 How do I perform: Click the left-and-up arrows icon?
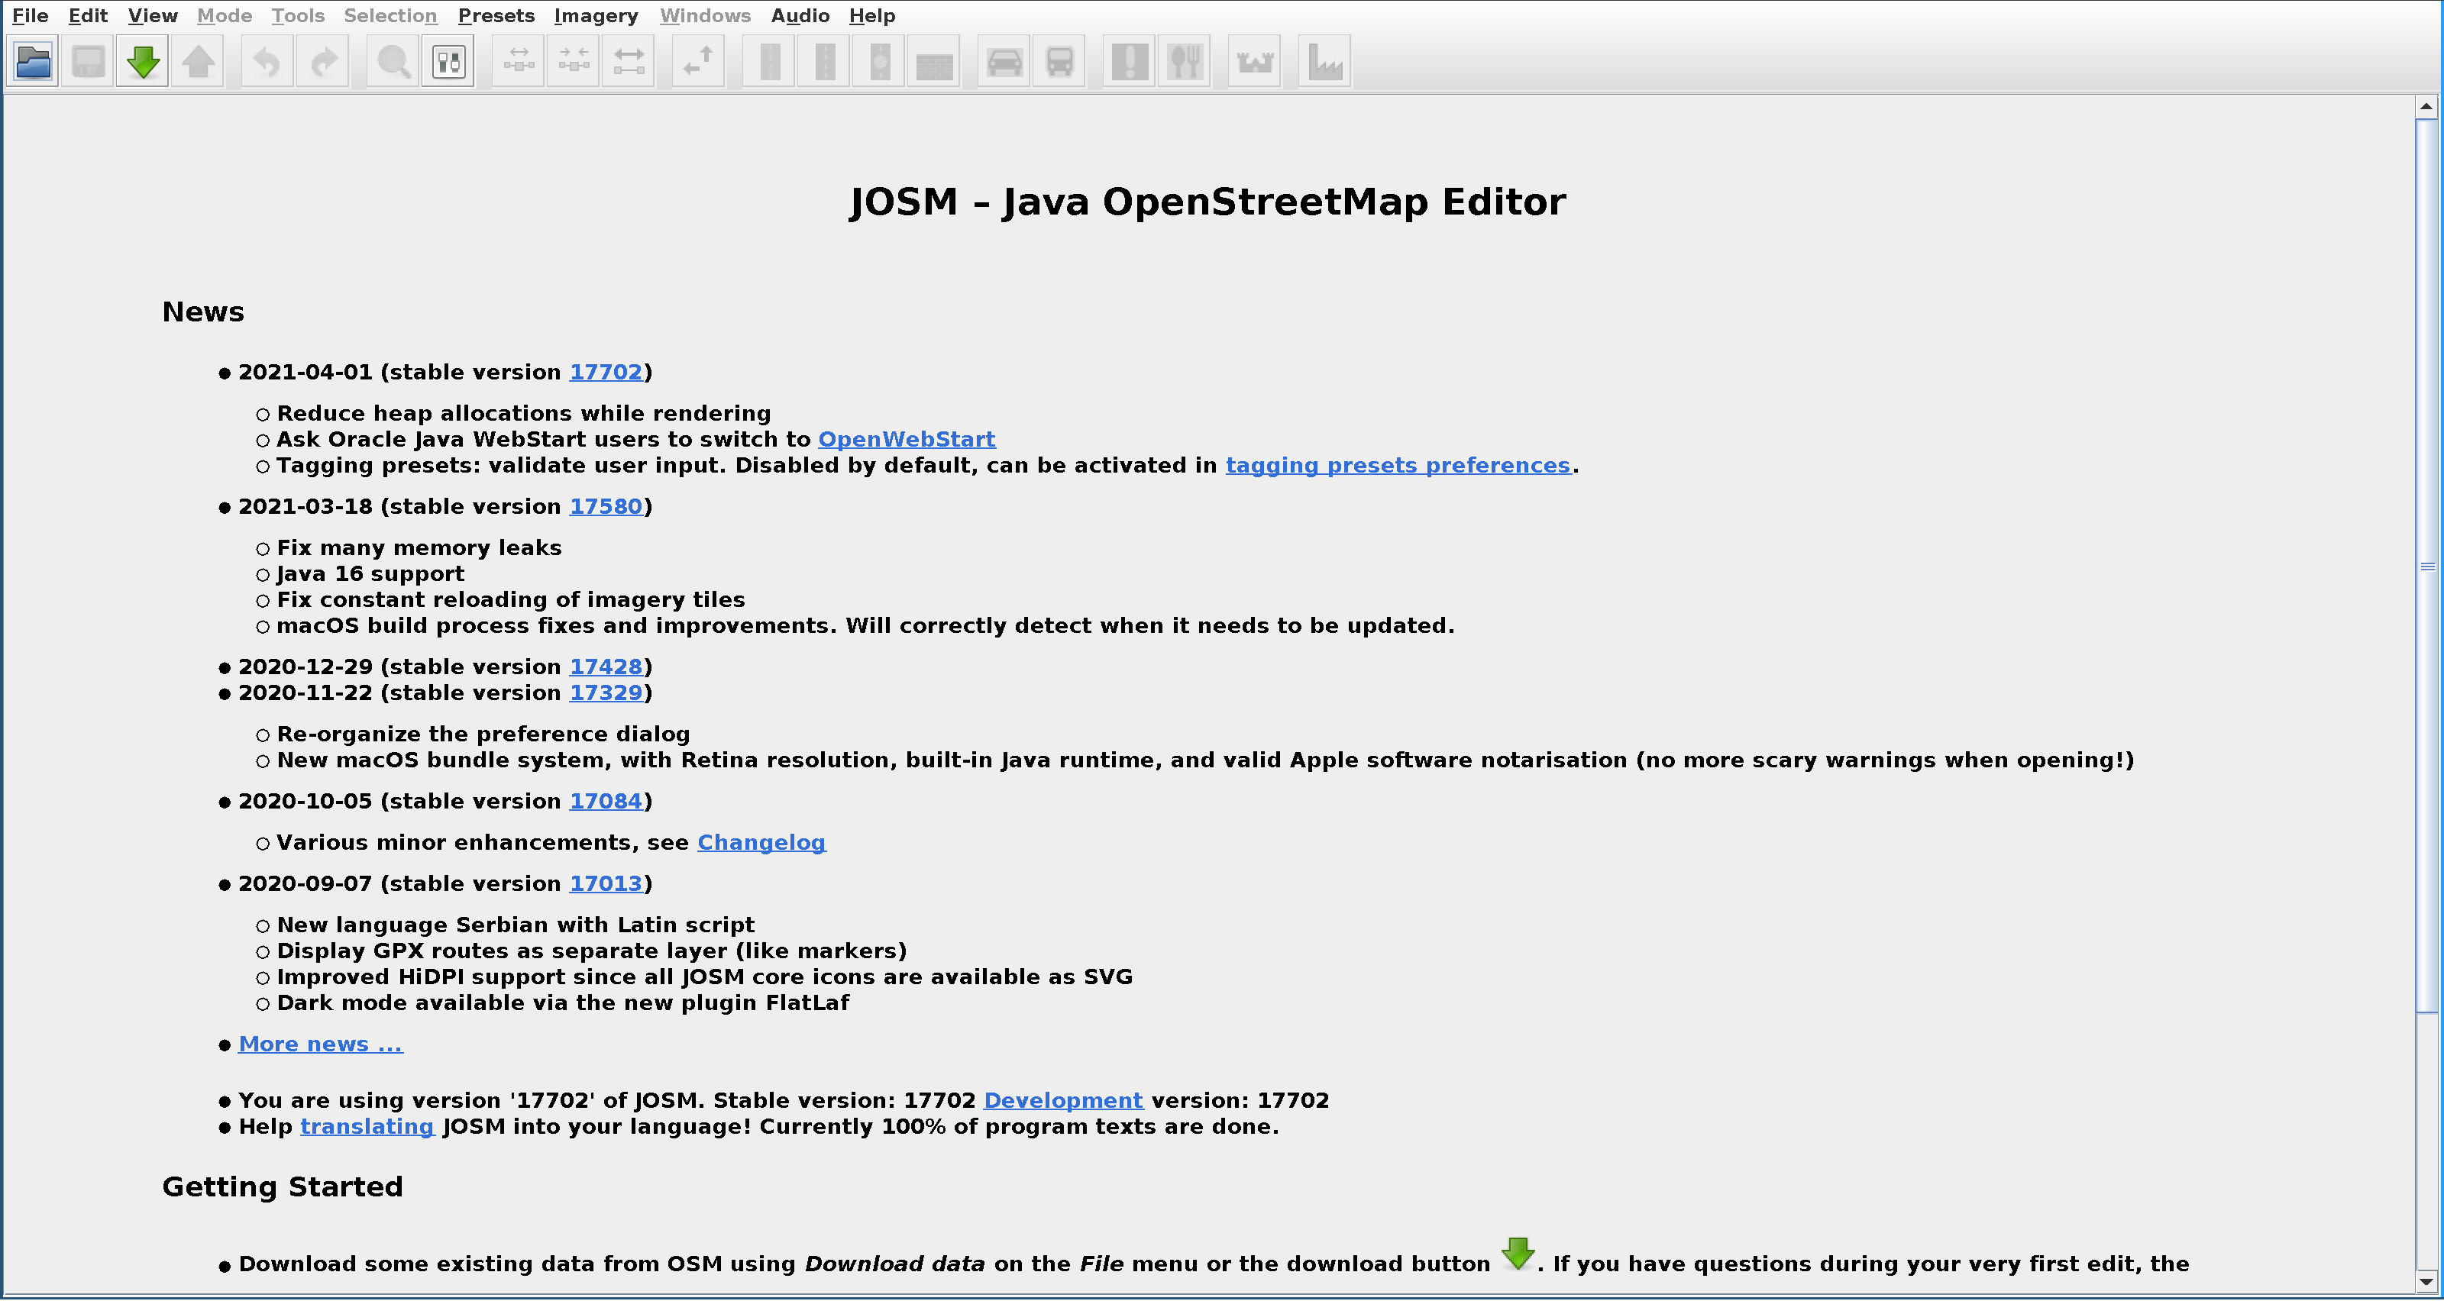[698, 62]
